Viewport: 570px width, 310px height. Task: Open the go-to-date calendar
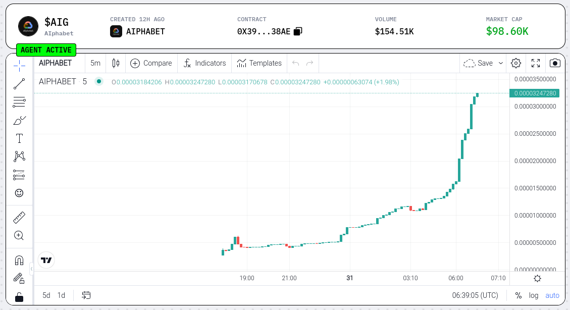pos(86,295)
